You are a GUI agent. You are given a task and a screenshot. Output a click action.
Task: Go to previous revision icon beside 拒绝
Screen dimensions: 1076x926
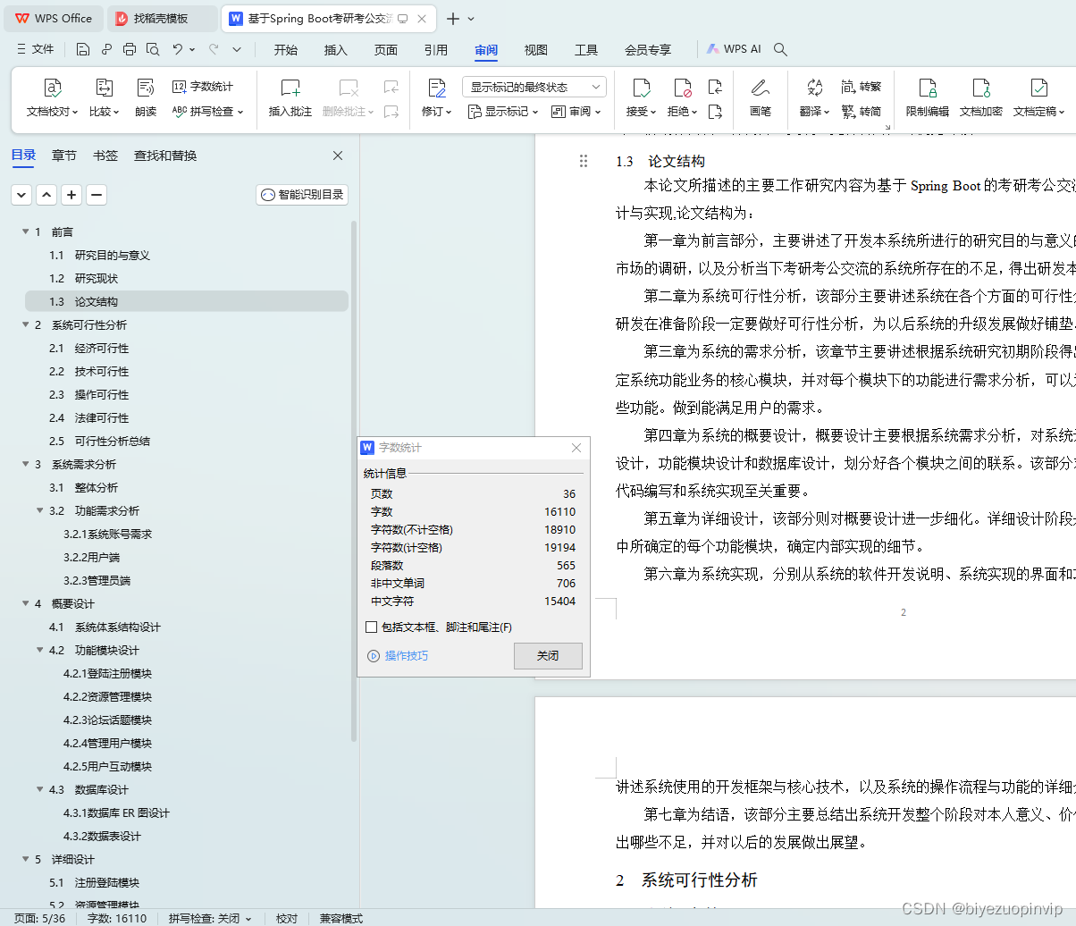click(x=715, y=87)
